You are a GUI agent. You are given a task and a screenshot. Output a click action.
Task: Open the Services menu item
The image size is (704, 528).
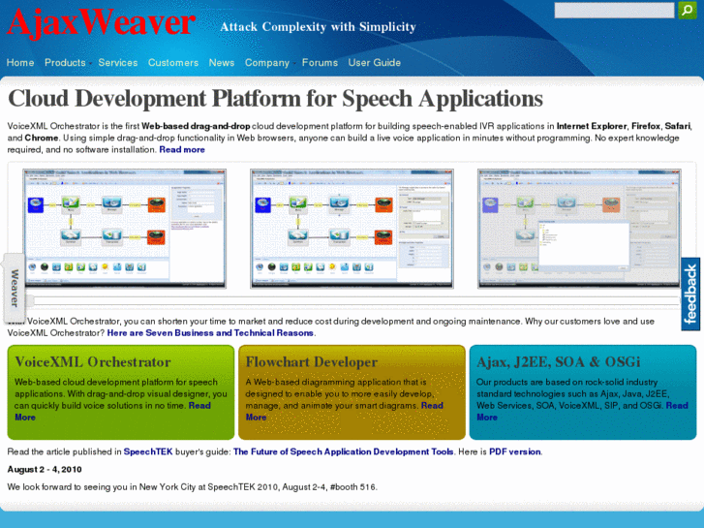coord(118,62)
